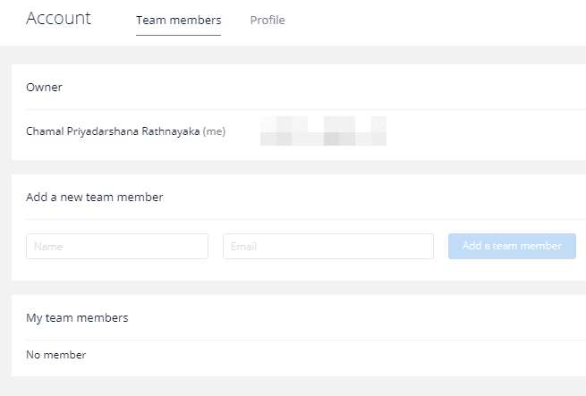Click the blurred owner email field
This screenshot has width=586, height=396.
[323, 131]
